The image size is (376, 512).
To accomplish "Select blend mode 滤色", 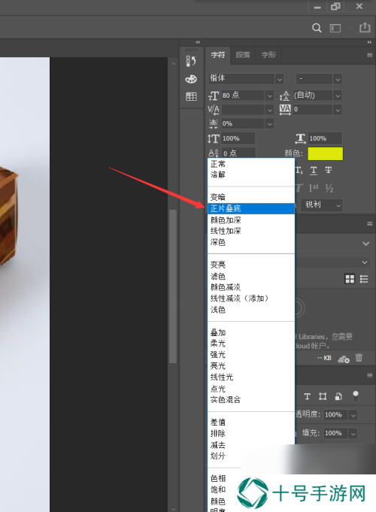I will 251,276.
